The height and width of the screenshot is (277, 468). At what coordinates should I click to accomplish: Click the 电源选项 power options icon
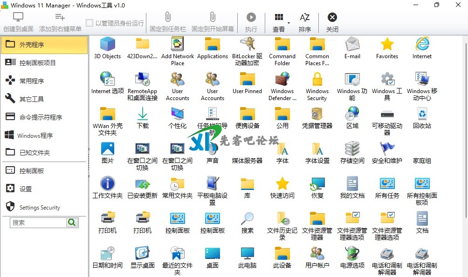point(352,254)
